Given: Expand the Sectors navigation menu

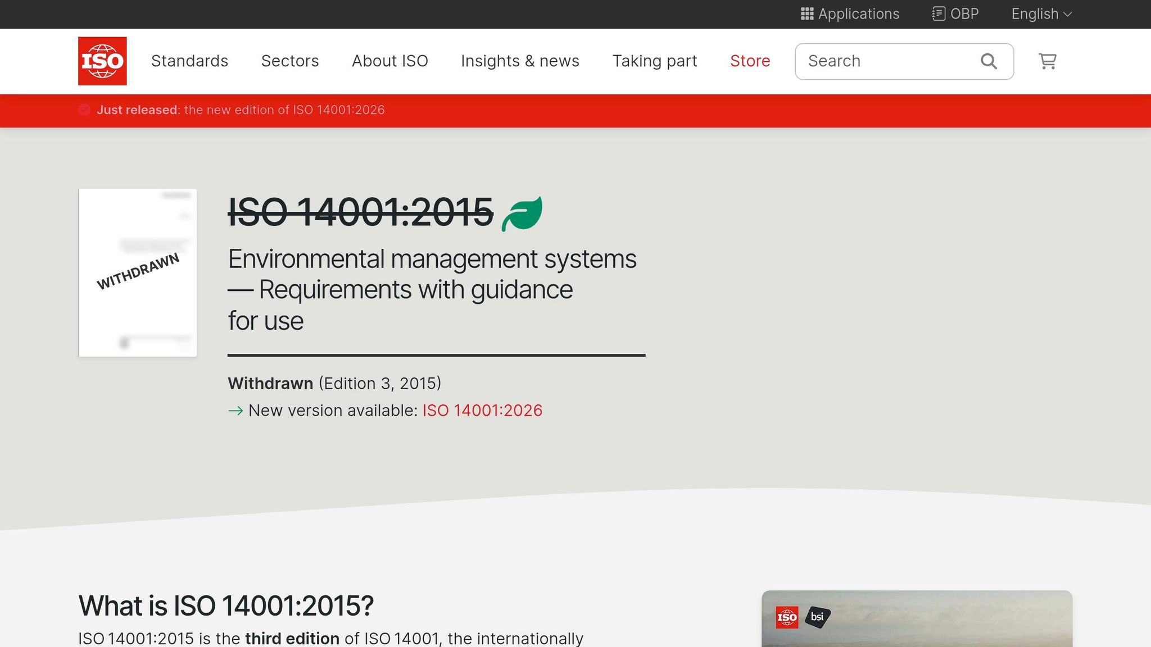Looking at the screenshot, I should 290,61.
